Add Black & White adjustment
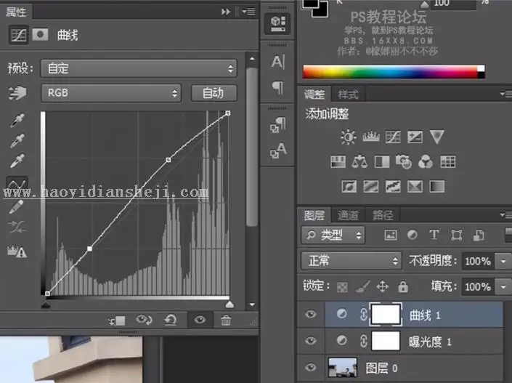This screenshot has width=512, height=383. tap(382, 162)
